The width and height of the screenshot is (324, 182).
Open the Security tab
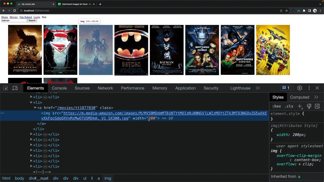(x=211, y=88)
